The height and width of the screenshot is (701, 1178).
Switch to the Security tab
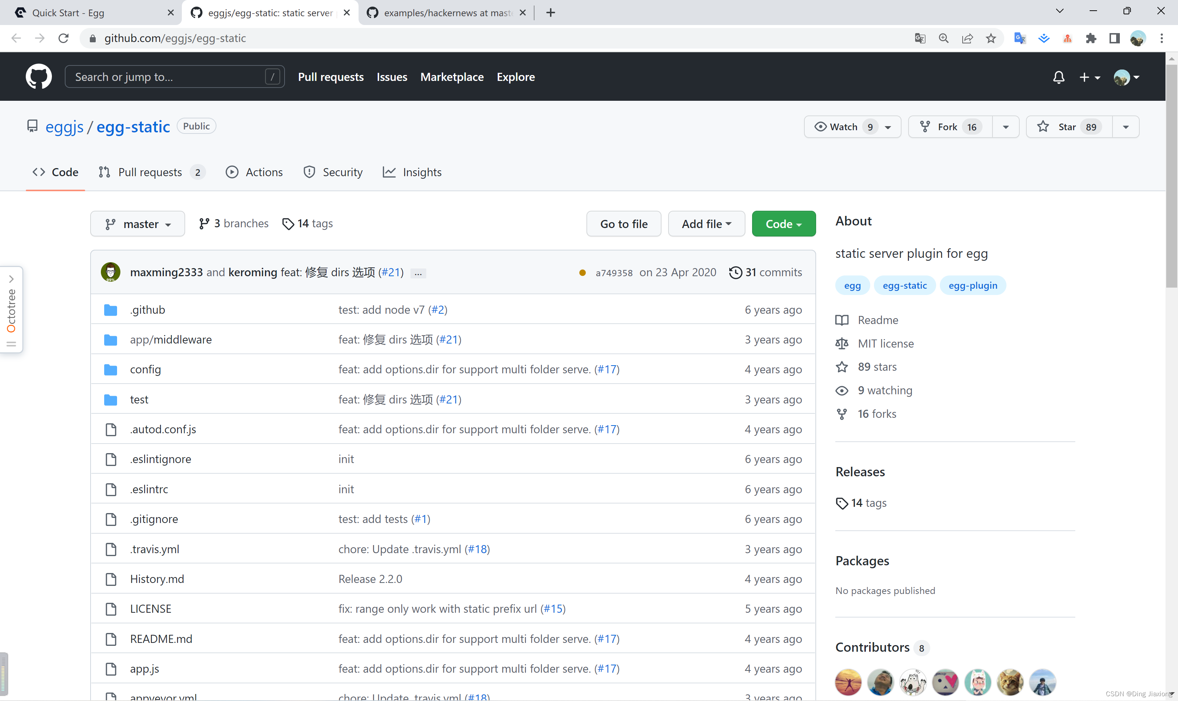click(333, 172)
